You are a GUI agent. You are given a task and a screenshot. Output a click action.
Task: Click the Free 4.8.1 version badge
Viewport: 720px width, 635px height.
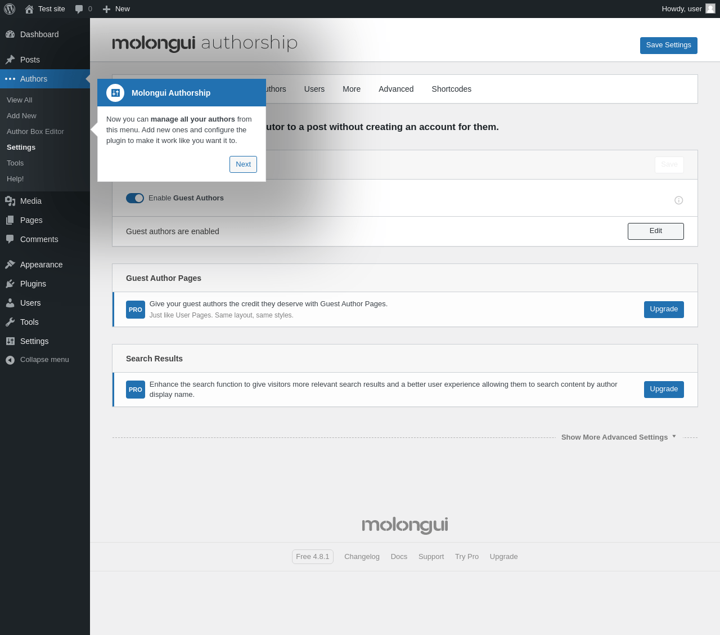313,557
